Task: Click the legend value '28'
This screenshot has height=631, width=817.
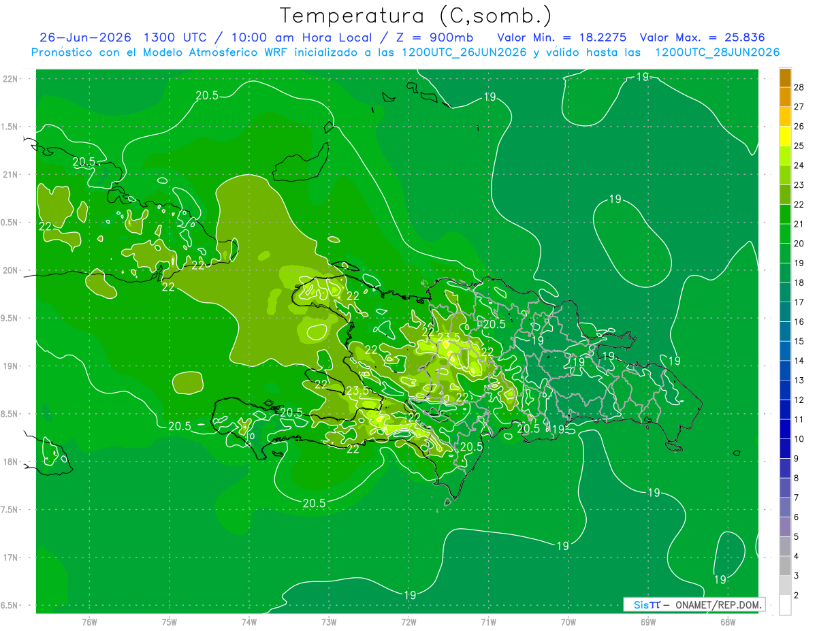Action: 799,86
